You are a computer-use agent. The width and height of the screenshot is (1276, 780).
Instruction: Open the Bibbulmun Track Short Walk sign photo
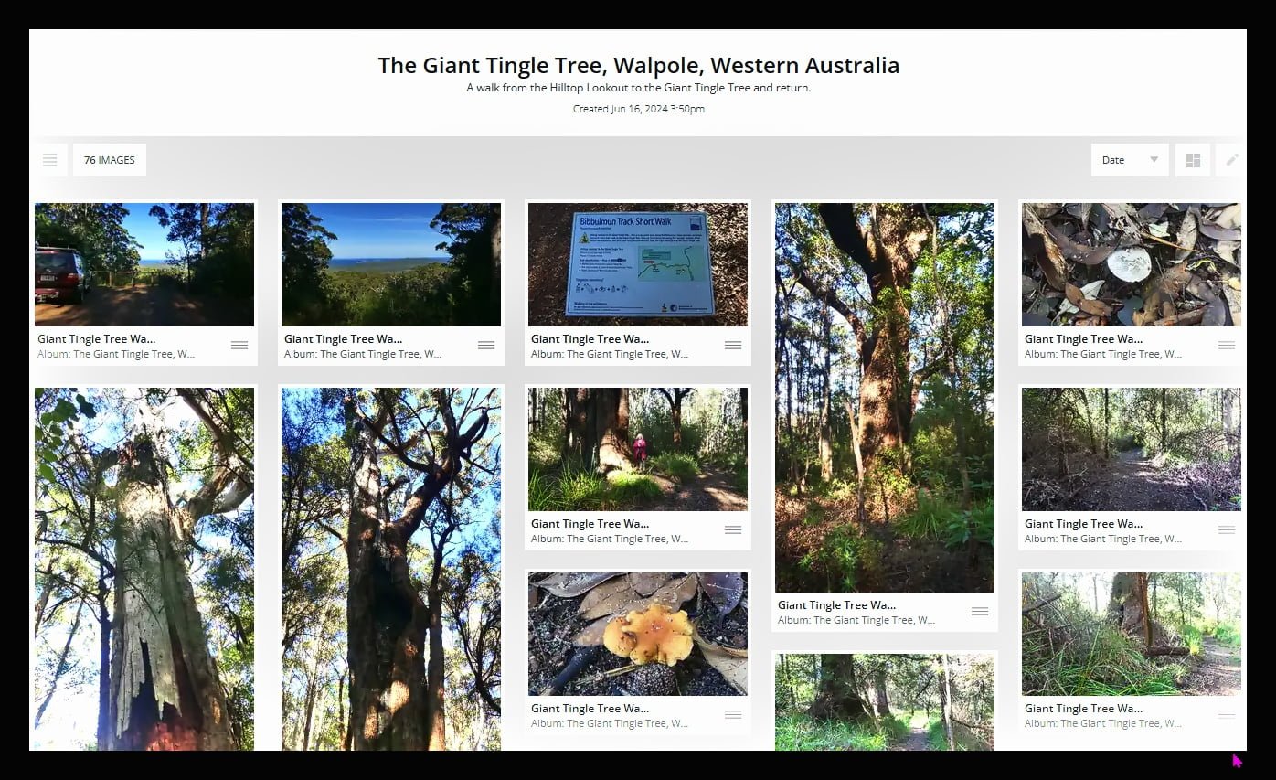[638, 264]
